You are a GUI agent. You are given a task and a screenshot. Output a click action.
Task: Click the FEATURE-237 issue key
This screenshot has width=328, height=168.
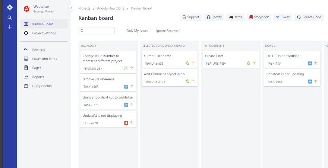[93, 69]
